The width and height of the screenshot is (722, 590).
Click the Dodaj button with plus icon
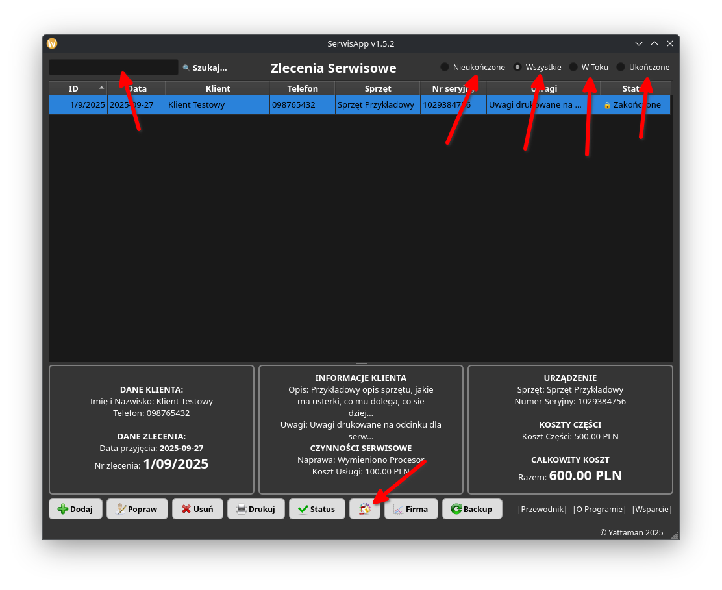pyautogui.click(x=75, y=510)
